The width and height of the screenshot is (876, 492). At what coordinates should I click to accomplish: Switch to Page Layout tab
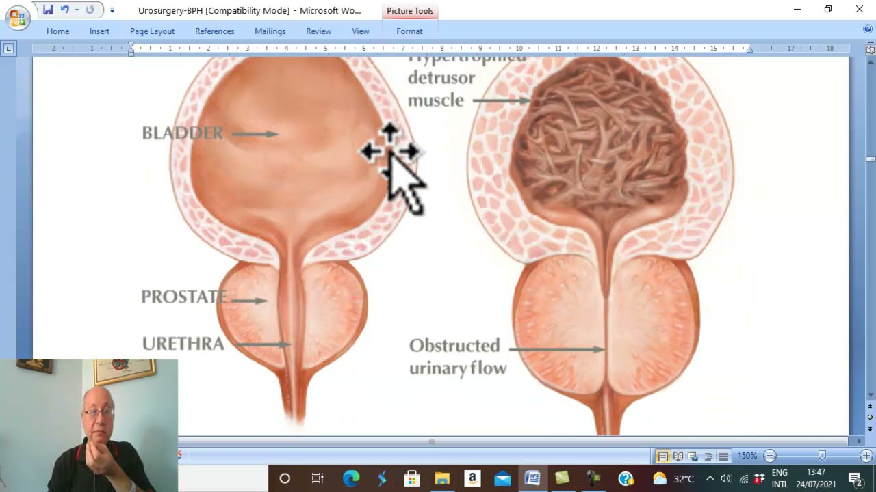pos(152,31)
